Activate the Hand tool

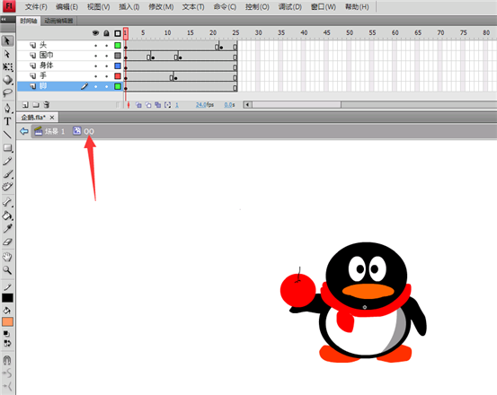7,257
